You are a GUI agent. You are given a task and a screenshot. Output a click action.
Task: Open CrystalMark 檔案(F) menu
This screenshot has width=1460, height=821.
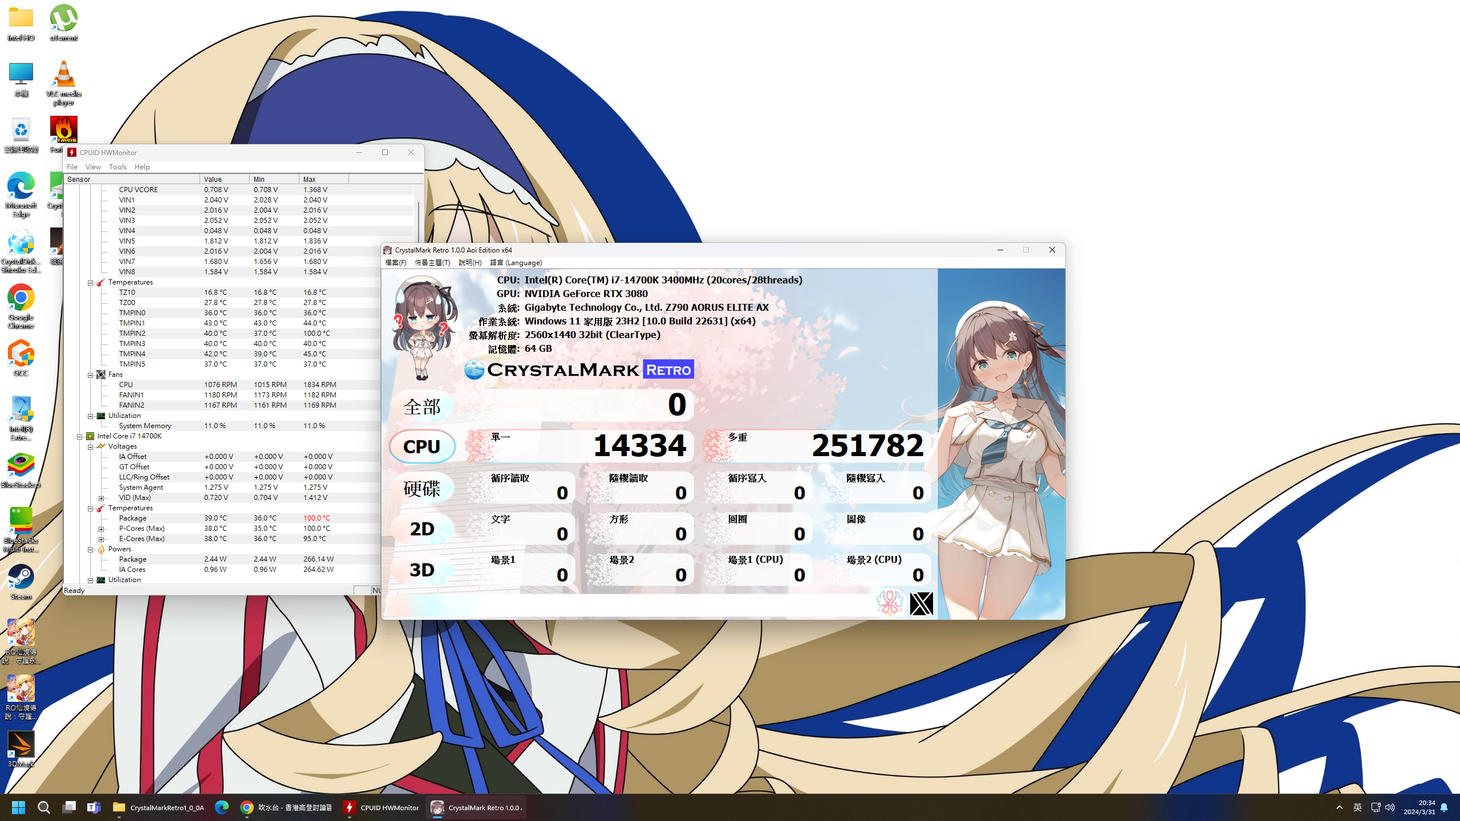[396, 263]
